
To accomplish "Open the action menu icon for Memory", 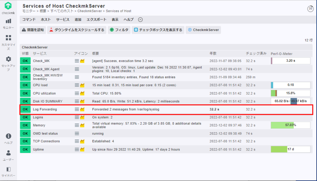I will click(77, 125).
